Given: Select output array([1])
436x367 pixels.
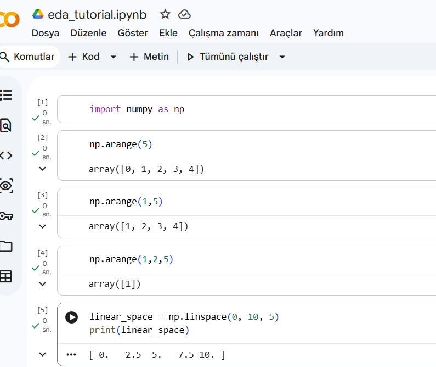Looking at the screenshot, I should 115,284.
